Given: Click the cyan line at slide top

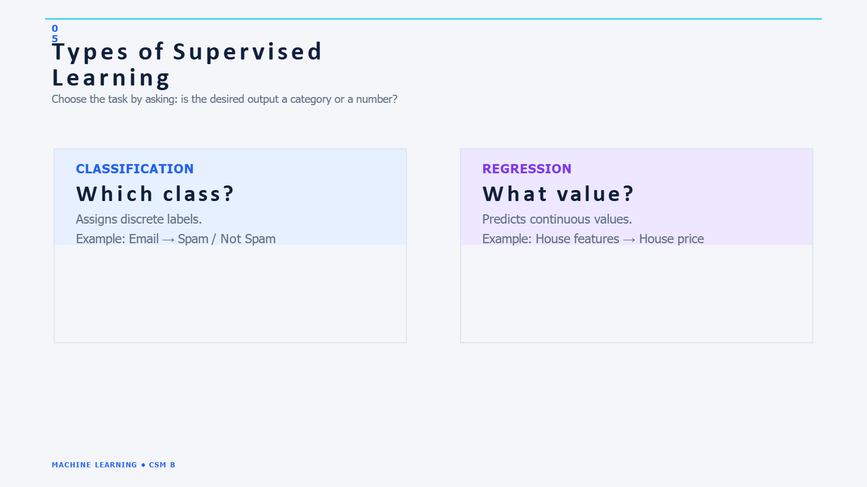Looking at the screenshot, I should (x=433, y=19).
